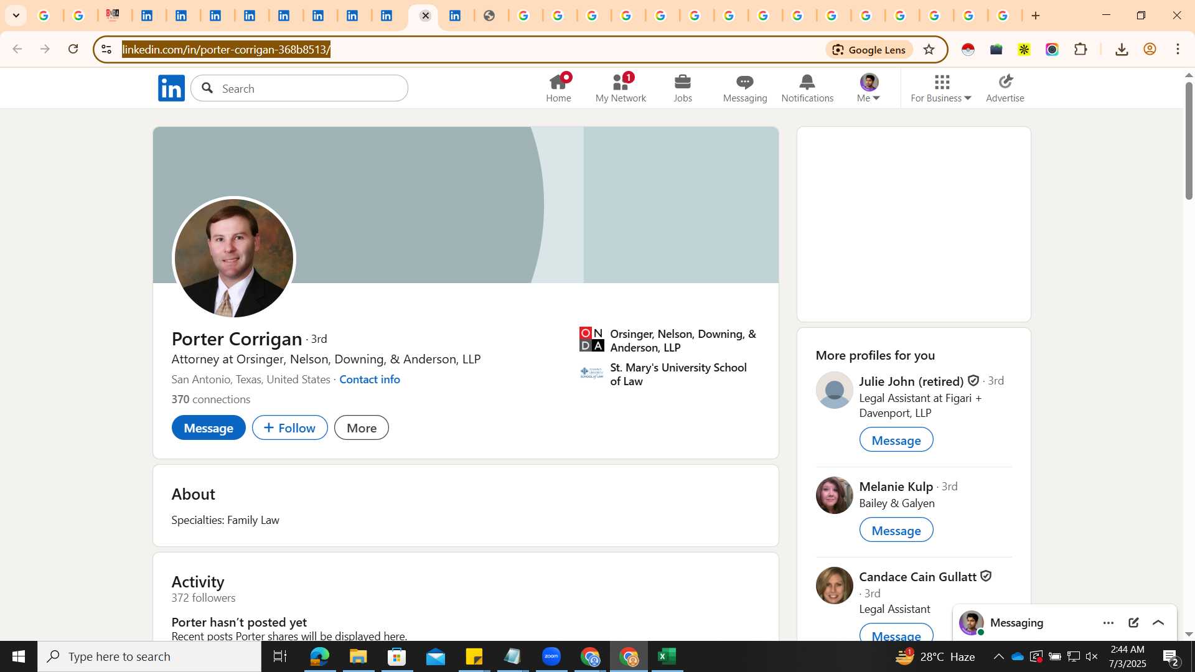Open the Chrome three-dot menu
This screenshot has width=1195, height=672.
[x=1178, y=49]
